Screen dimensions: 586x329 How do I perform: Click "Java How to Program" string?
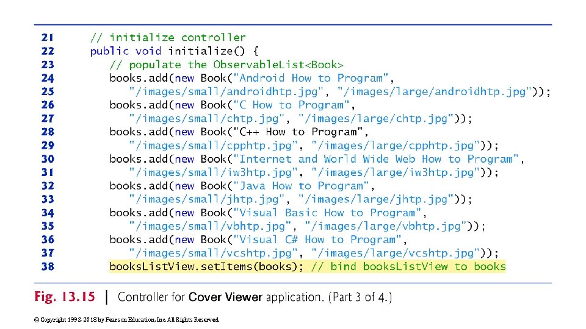pos(301,186)
